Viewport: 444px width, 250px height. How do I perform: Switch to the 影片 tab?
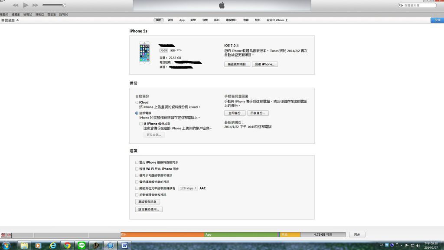point(217,20)
